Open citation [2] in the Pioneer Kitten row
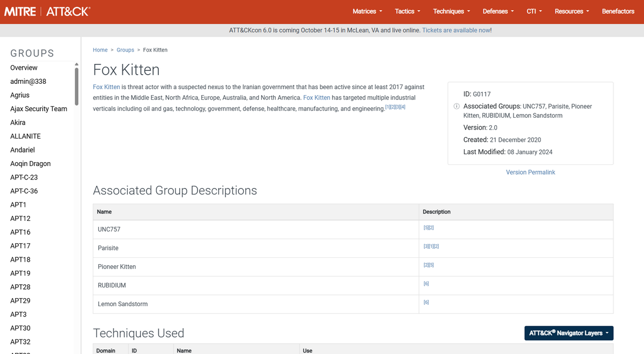 tap(426, 265)
